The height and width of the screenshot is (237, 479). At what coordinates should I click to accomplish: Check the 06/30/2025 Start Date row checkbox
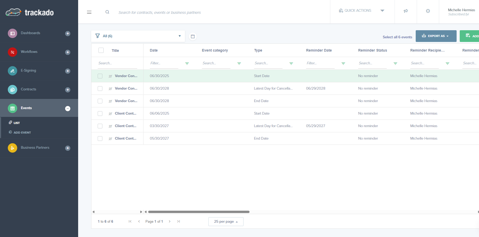pos(100,76)
